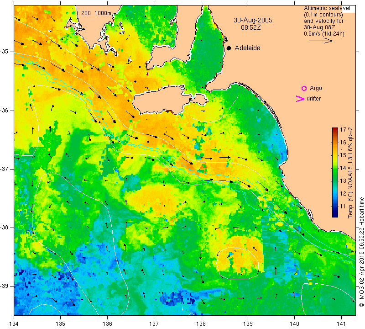Click the temperature color bar legend
Screen dimensions: 365x329
(335, 172)
